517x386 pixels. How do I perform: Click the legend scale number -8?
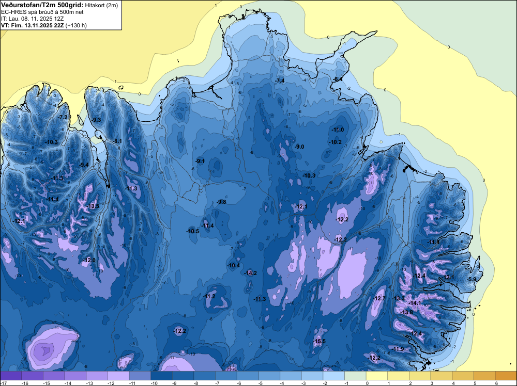(196, 383)
